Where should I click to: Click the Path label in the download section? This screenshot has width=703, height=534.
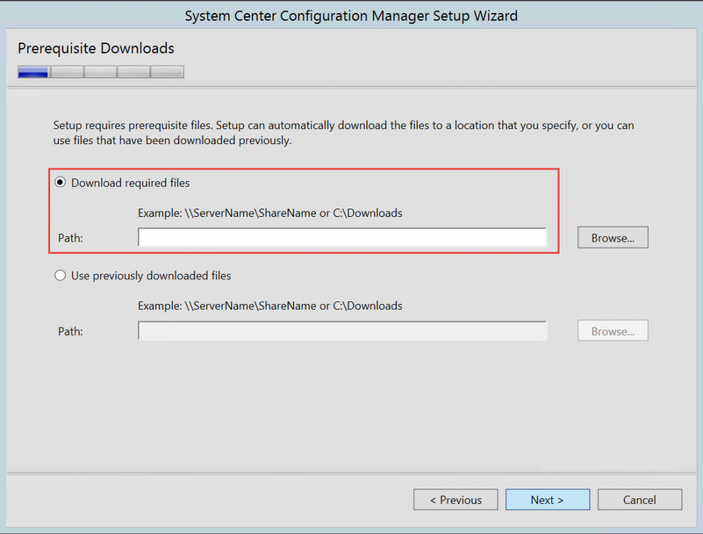pyautogui.click(x=70, y=238)
